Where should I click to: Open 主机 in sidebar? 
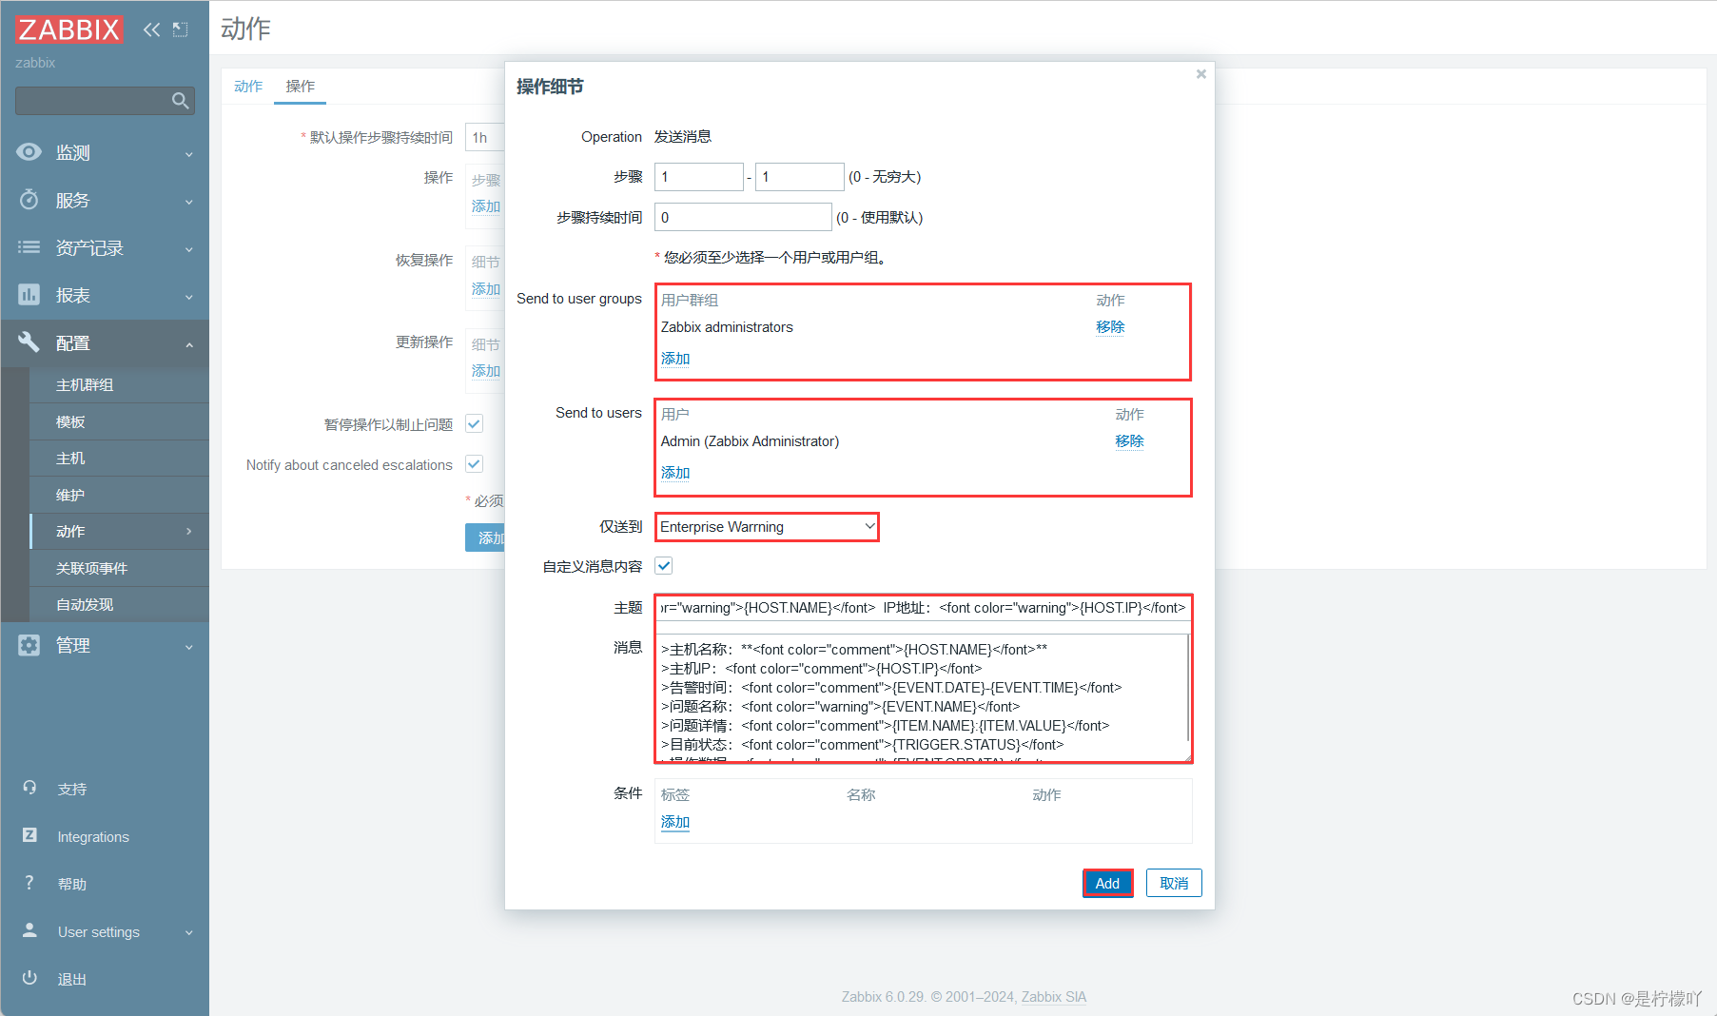pyautogui.click(x=70, y=459)
